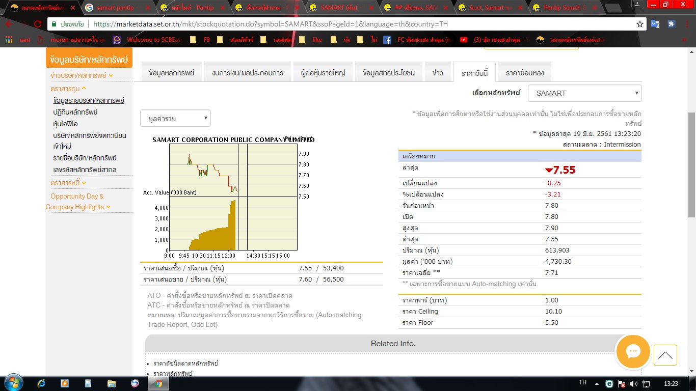Open the หุ้นไอพีโอ sidebar link
This screenshot has height=391, width=696.
65,124
